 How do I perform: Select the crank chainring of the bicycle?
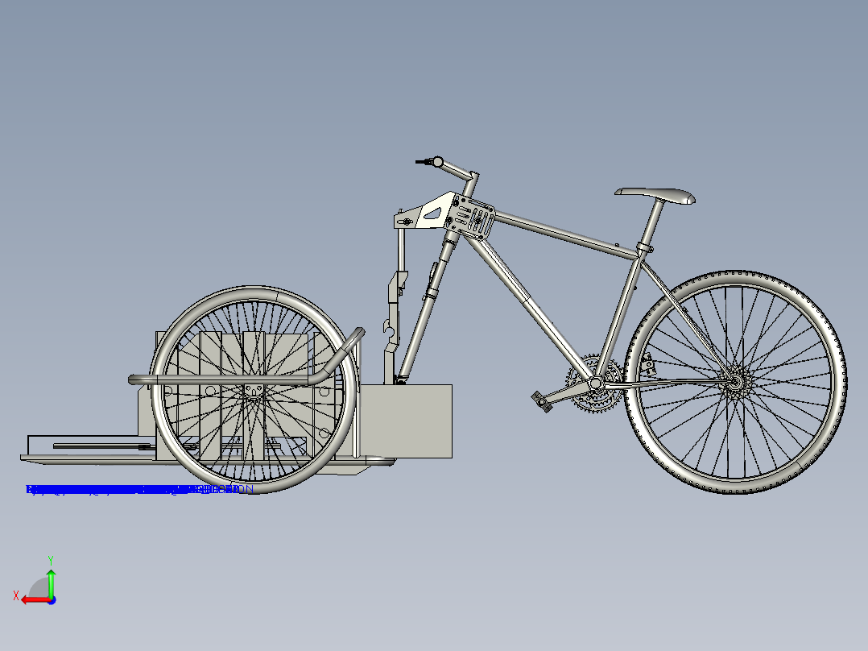[x=595, y=384]
